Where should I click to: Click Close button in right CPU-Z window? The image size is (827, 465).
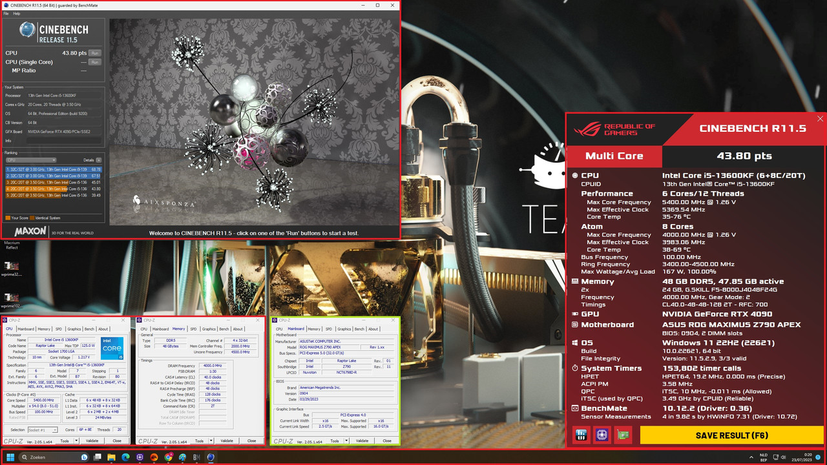click(387, 441)
